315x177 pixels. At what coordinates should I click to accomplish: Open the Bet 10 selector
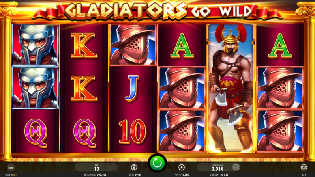click(x=96, y=167)
